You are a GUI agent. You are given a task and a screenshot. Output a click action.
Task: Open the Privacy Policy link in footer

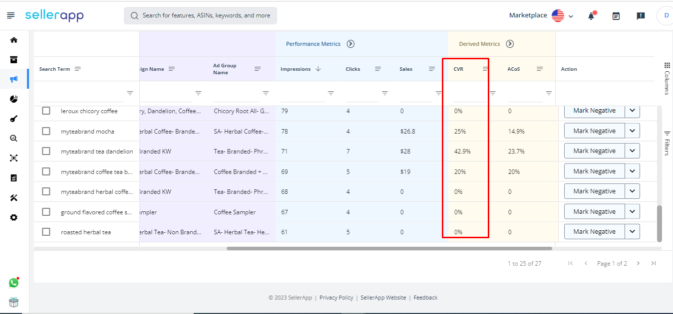coord(336,297)
